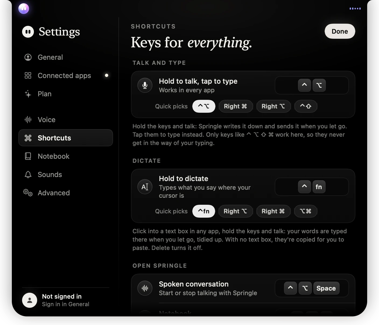Click the Not signed in label

click(x=62, y=296)
